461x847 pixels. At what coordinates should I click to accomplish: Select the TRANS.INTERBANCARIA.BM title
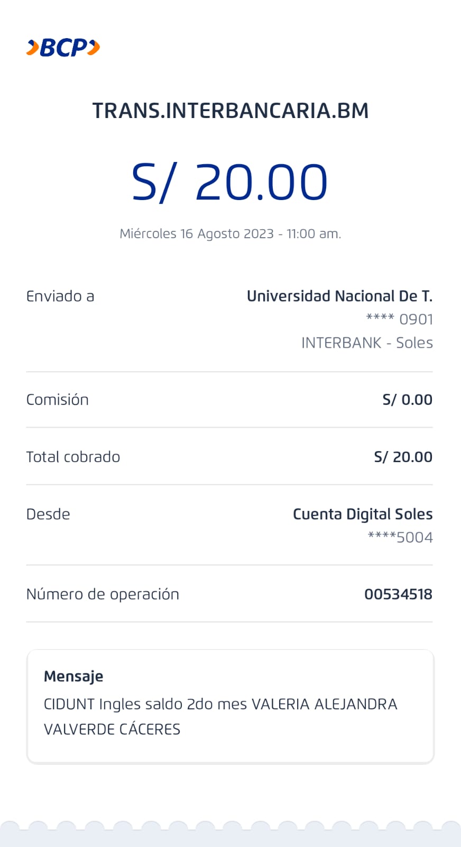(x=230, y=111)
